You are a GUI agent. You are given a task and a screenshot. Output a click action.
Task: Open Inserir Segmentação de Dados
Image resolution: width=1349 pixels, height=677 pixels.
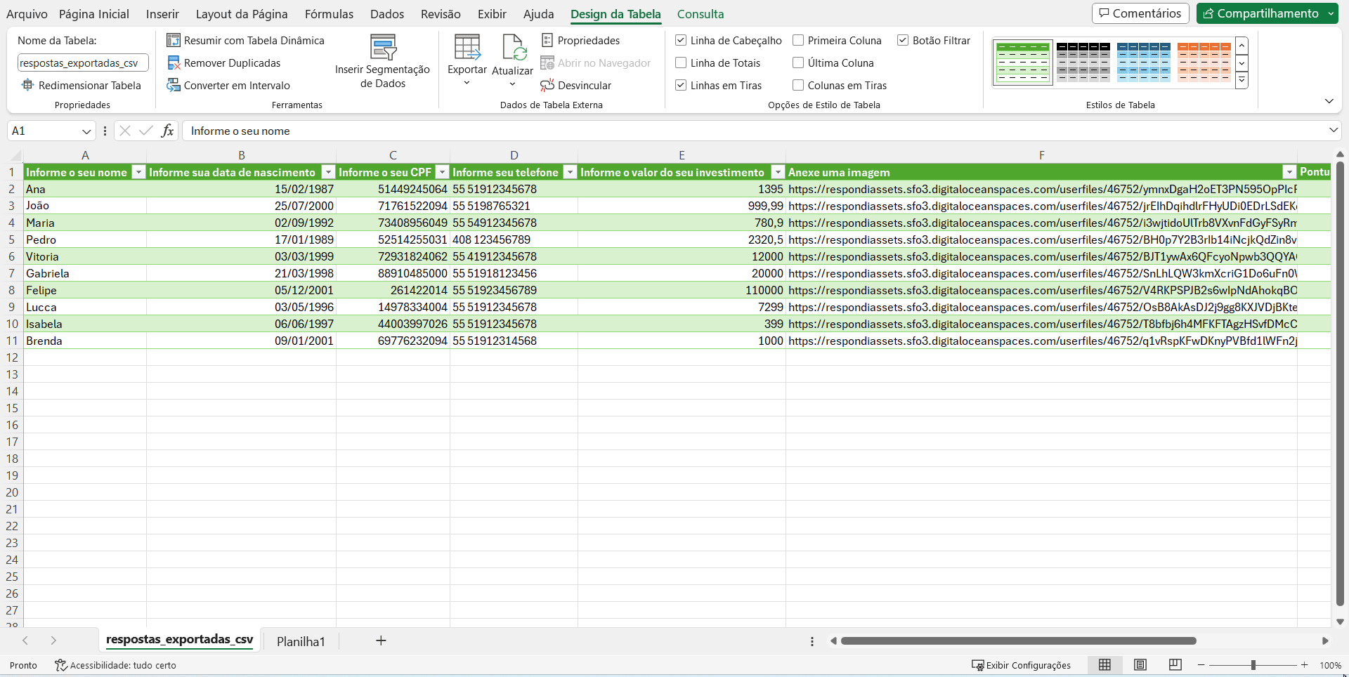pyautogui.click(x=383, y=60)
